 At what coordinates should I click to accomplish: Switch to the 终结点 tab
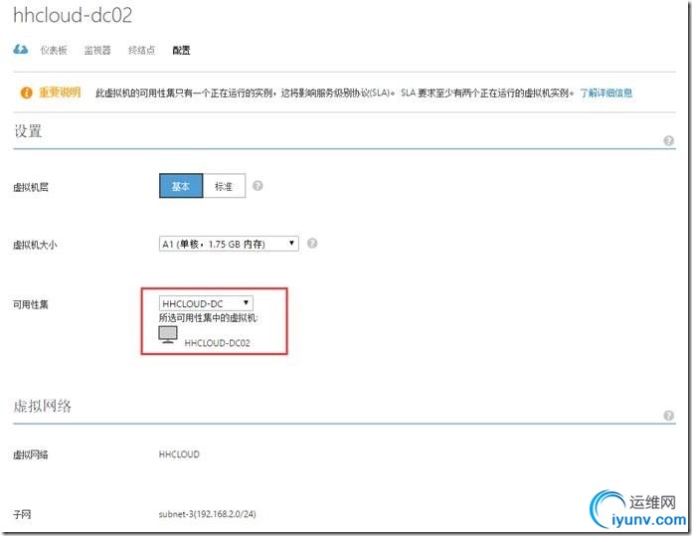[141, 51]
